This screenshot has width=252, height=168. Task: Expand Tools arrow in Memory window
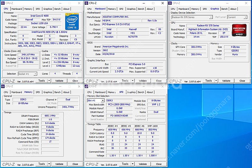pyautogui.click(x=49, y=164)
